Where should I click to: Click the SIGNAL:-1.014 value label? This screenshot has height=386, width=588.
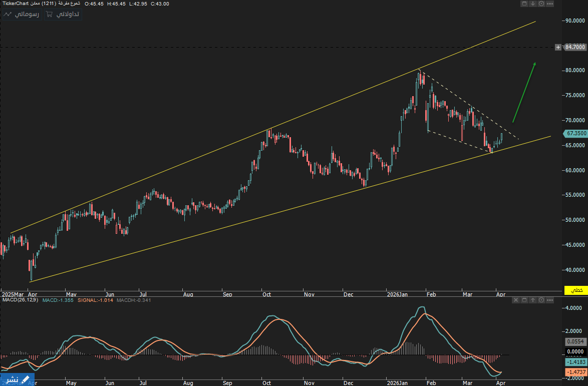click(x=95, y=300)
